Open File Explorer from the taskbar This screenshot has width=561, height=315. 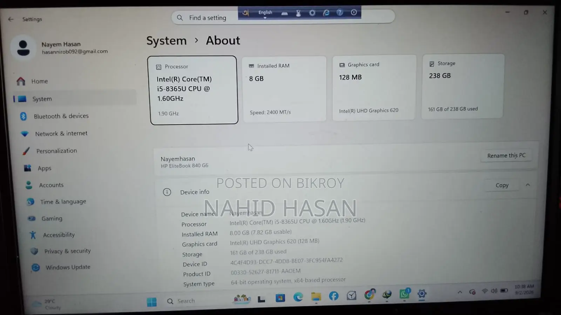[316, 297]
